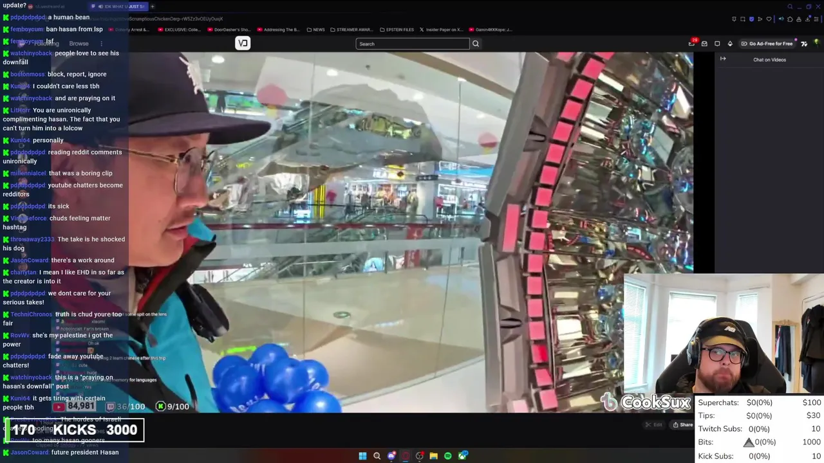This screenshot has height=463, width=824.
Task: Click the browser player play-arrow toolbar icon
Action: click(760, 19)
